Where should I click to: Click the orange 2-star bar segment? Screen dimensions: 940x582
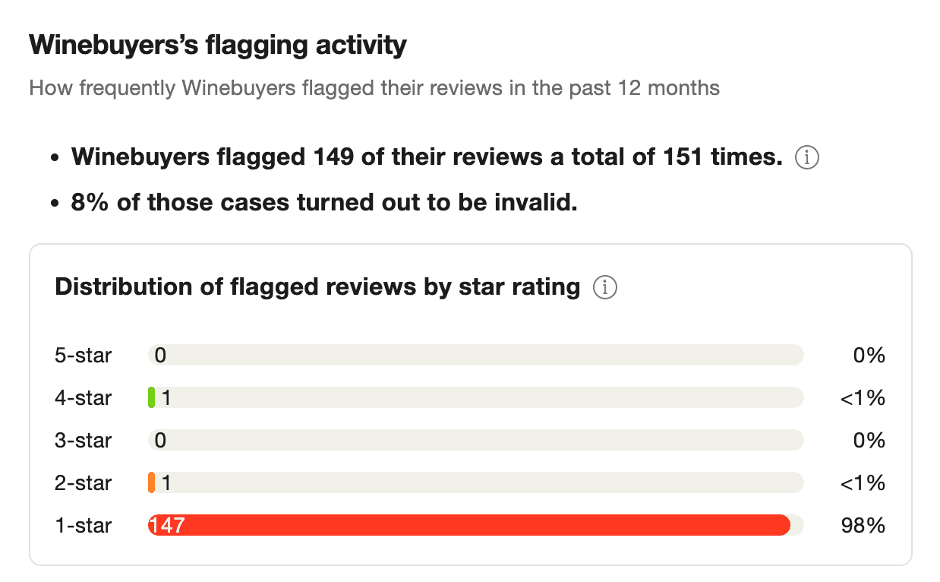153,482
